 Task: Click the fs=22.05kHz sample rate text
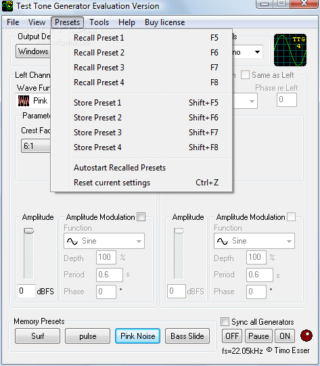click(242, 351)
